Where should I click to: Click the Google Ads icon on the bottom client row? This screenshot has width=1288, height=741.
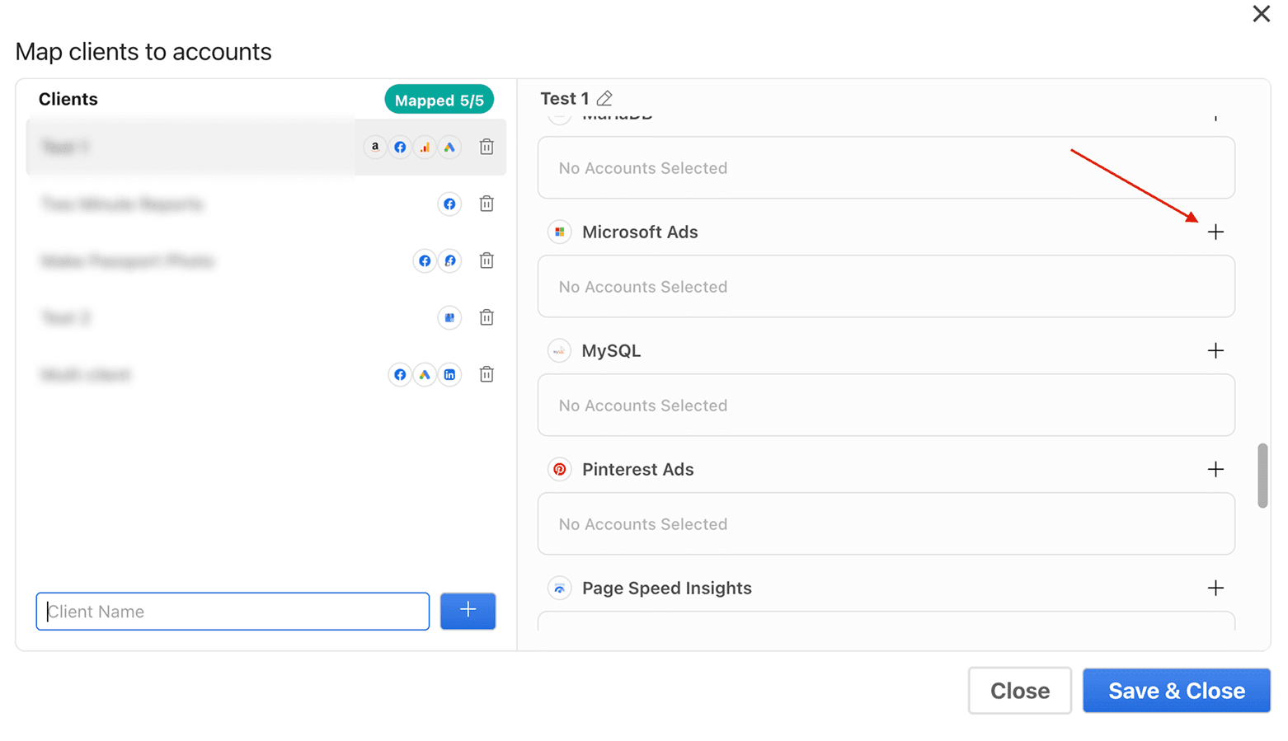click(425, 374)
